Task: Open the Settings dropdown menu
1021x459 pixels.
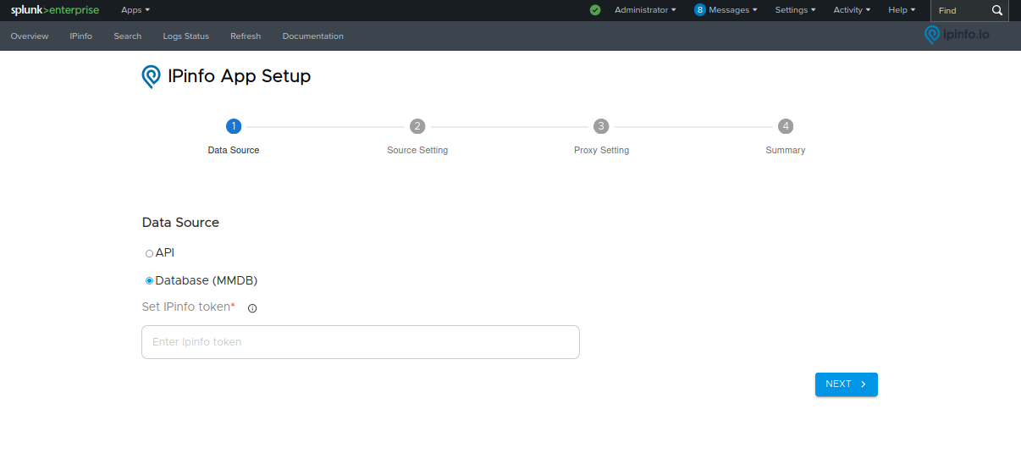Action: click(796, 10)
